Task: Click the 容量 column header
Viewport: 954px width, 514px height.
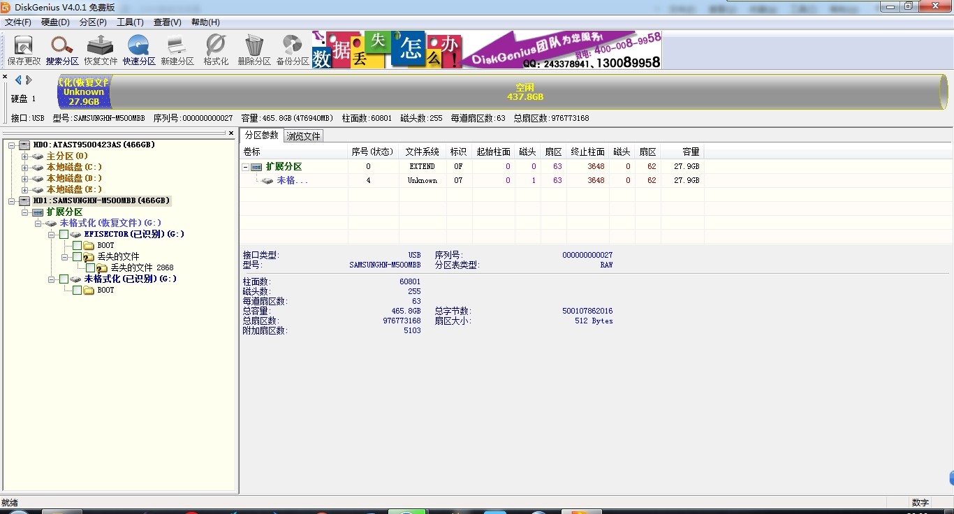Action: 682,152
